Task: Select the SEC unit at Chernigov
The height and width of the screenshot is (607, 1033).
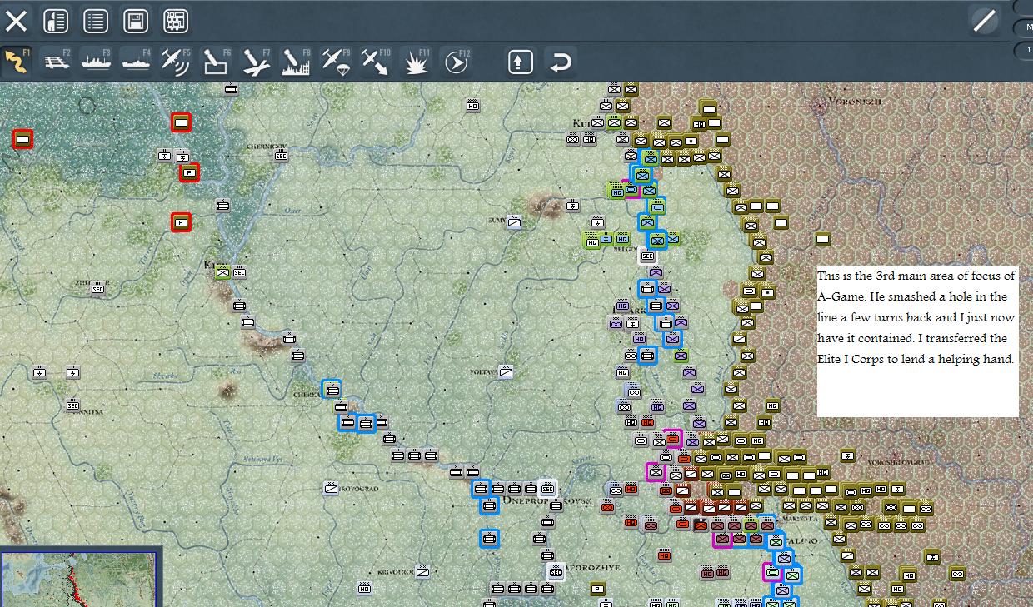Action: coord(281,156)
